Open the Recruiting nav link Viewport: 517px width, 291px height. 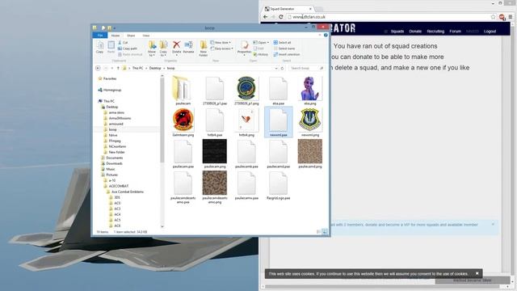(435, 32)
